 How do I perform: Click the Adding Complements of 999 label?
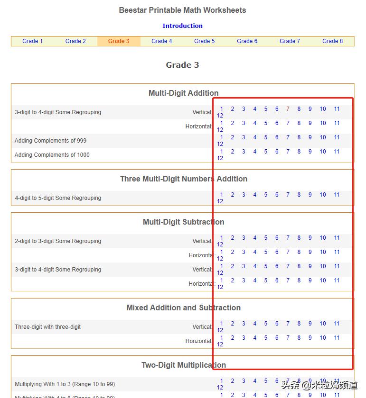[x=50, y=141]
